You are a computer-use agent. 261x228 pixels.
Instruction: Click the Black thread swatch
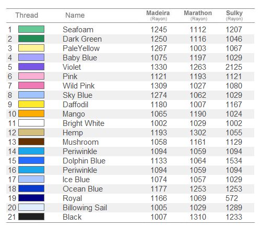click(x=31, y=217)
